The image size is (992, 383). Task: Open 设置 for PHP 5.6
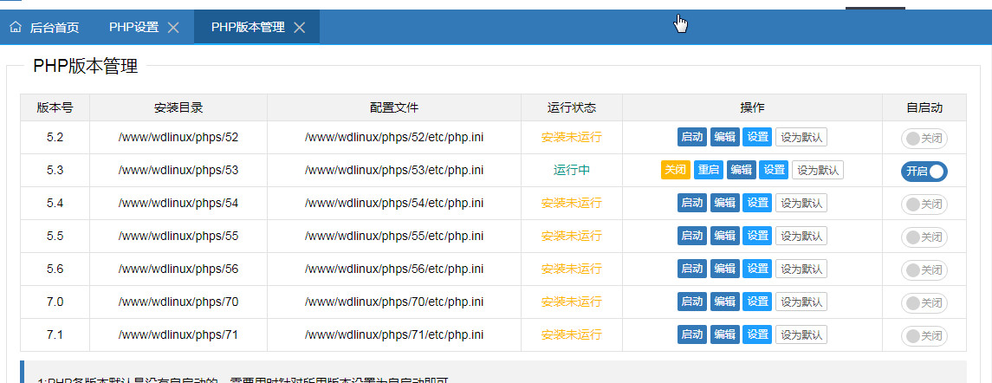pos(757,269)
